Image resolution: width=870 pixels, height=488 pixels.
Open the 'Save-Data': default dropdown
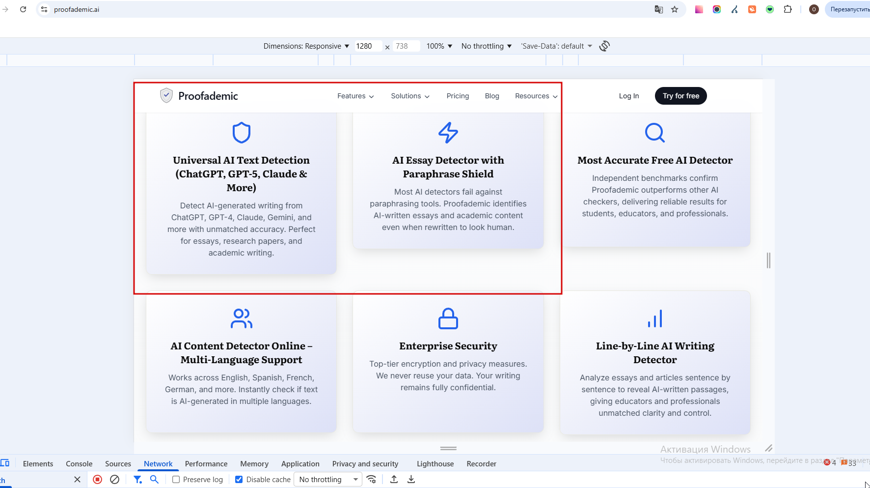[557, 46]
